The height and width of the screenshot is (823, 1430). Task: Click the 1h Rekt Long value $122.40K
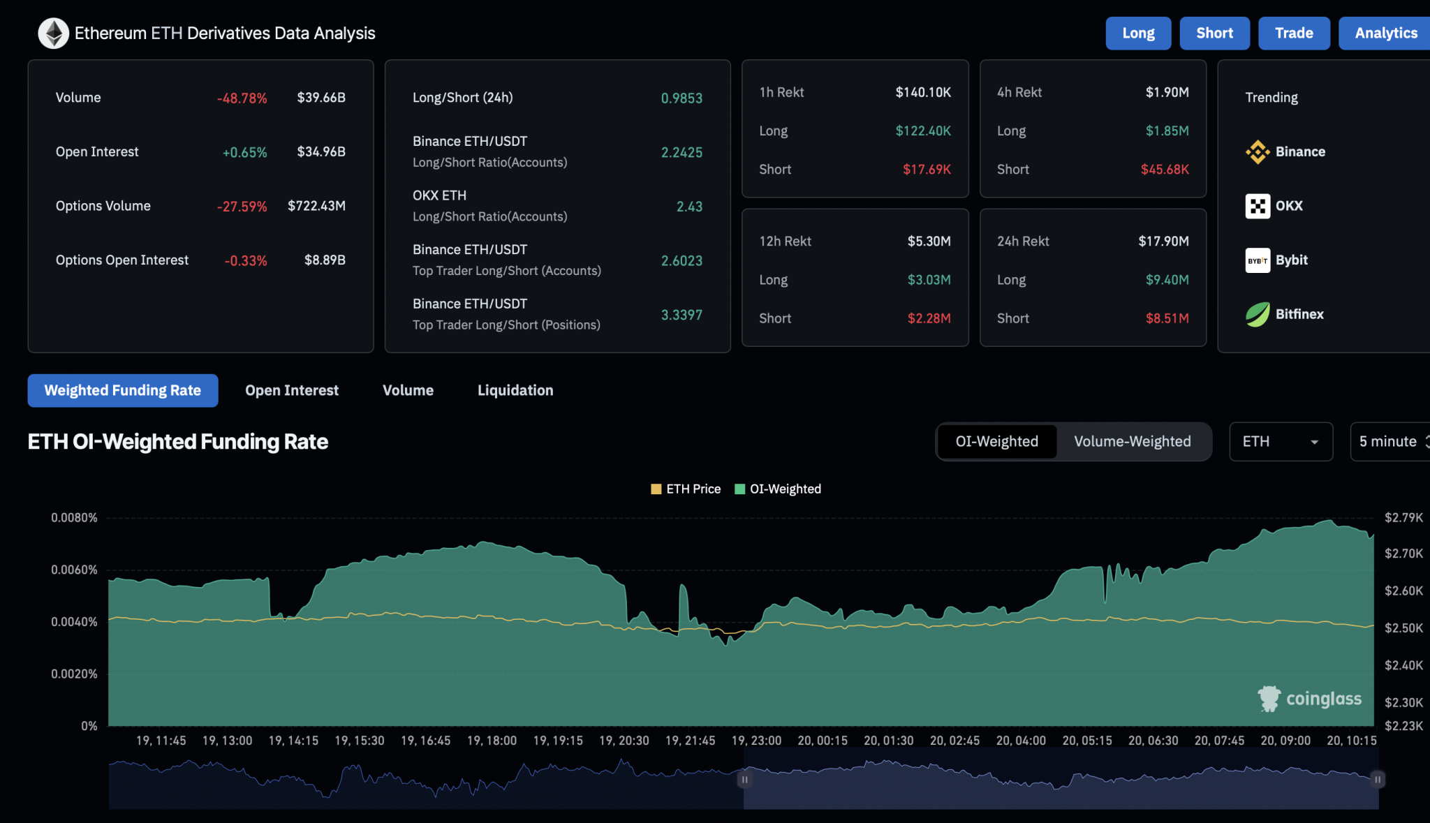[923, 131]
